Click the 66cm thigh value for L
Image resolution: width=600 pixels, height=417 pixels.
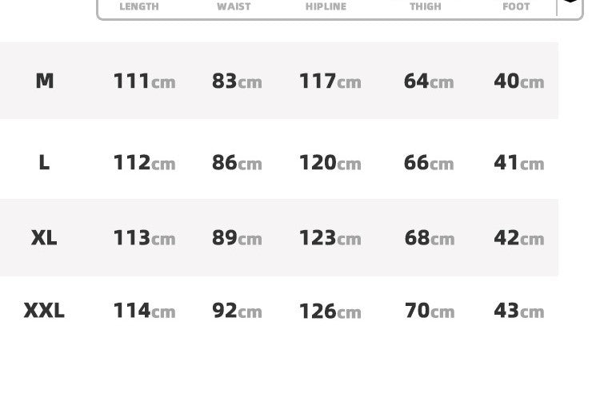point(429,162)
